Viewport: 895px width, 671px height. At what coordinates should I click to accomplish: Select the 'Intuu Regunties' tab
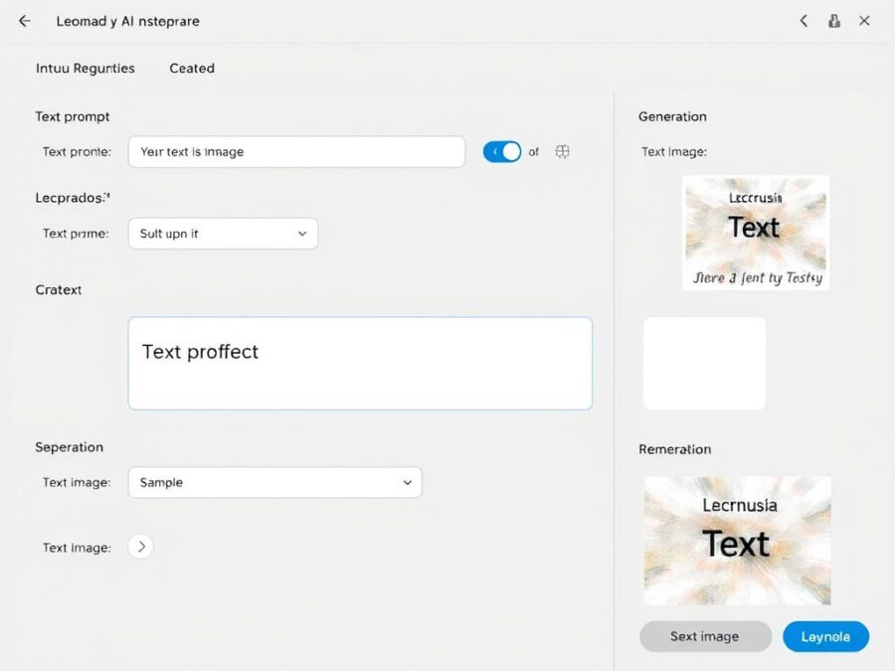(85, 68)
